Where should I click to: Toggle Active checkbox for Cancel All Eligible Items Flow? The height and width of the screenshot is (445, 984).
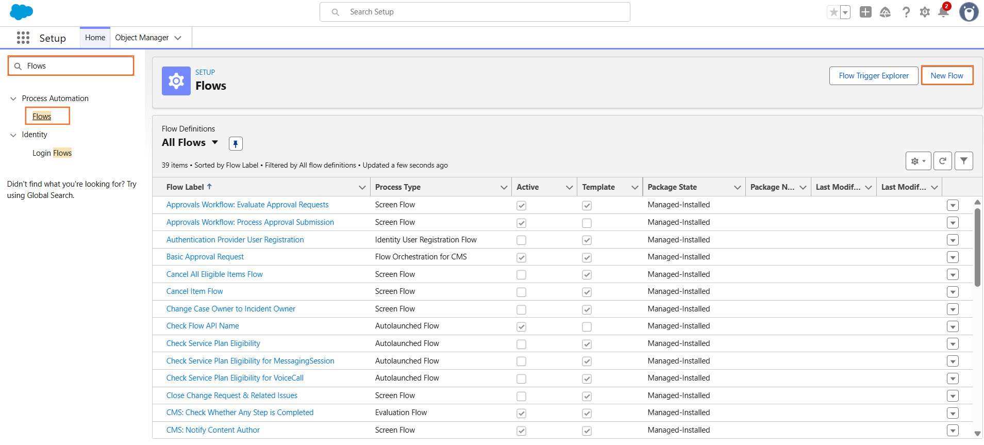(x=521, y=275)
